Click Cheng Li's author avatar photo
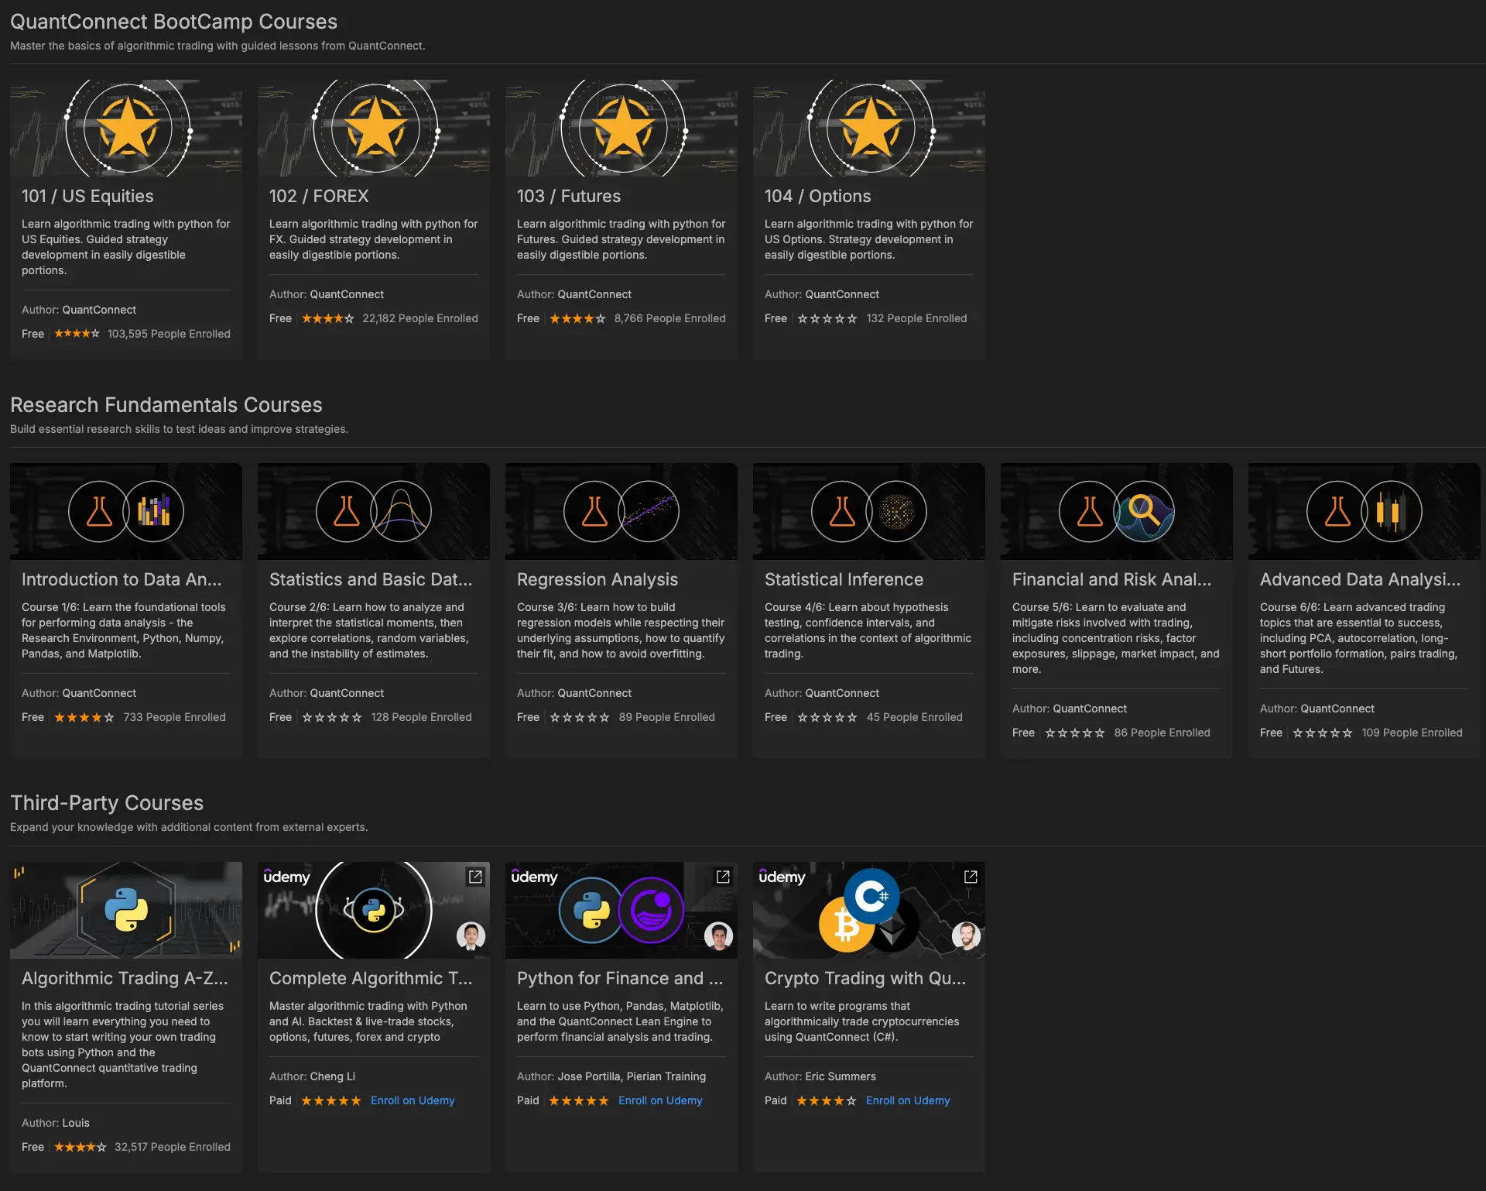 click(x=471, y=936)
